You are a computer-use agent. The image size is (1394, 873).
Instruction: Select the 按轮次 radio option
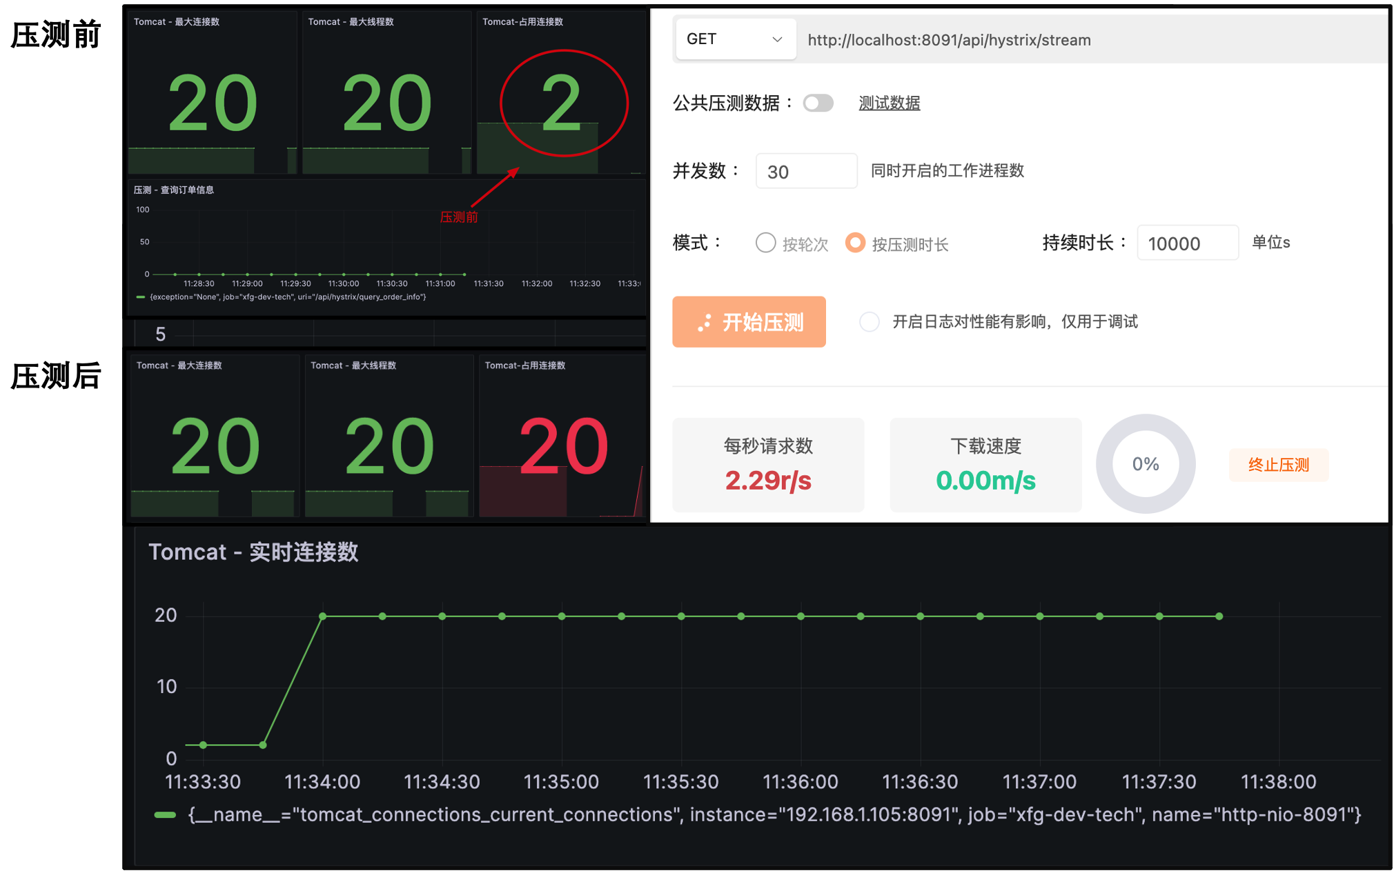766,243
